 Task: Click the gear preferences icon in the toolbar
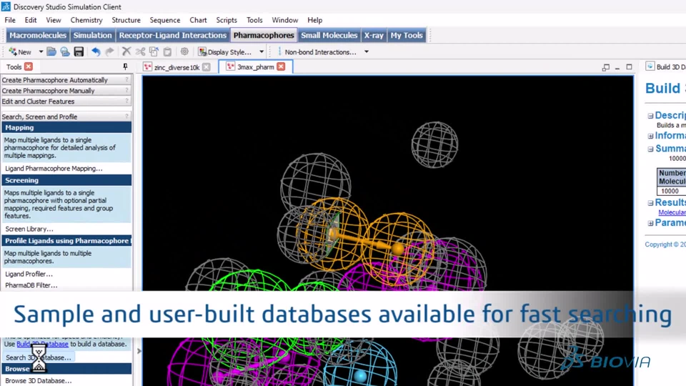[x=184, y=51]
